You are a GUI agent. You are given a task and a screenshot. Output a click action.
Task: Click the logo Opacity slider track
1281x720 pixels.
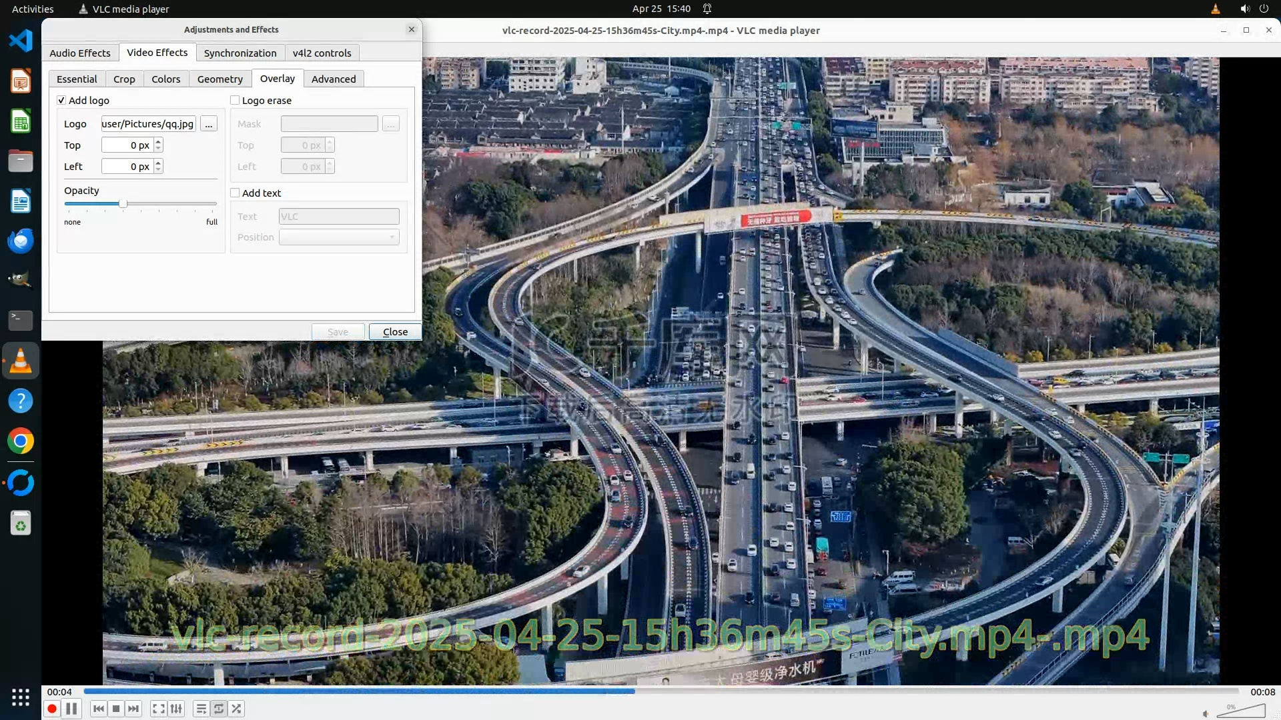click(x=167, y=203)
